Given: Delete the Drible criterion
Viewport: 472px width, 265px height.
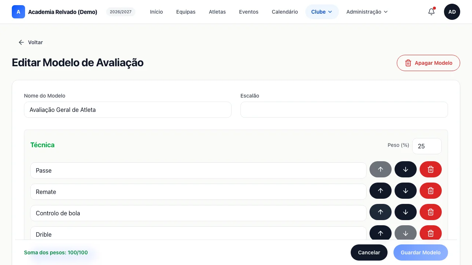Looking at the screenshot, I should coord(431,233).
